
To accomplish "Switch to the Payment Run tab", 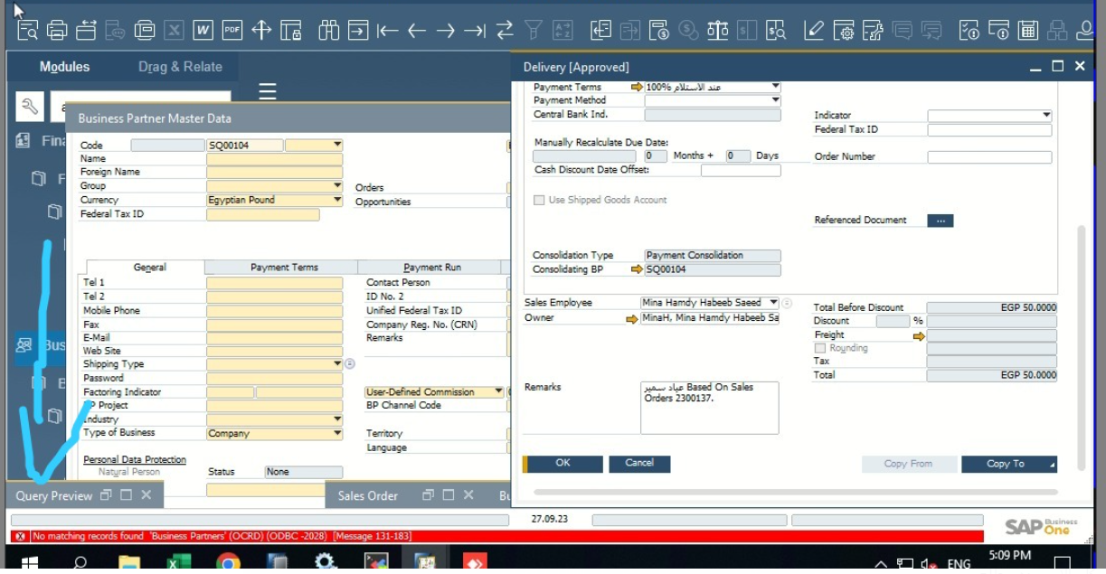I will 431,268.
